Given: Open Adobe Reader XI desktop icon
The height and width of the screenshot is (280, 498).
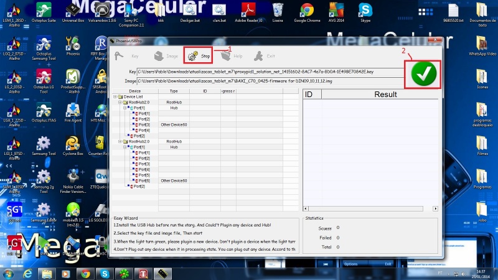Looking at the screenshot, I should (248, 12).
